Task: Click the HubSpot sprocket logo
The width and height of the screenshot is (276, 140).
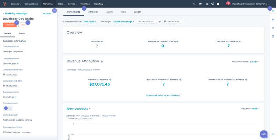Action: 4,4
